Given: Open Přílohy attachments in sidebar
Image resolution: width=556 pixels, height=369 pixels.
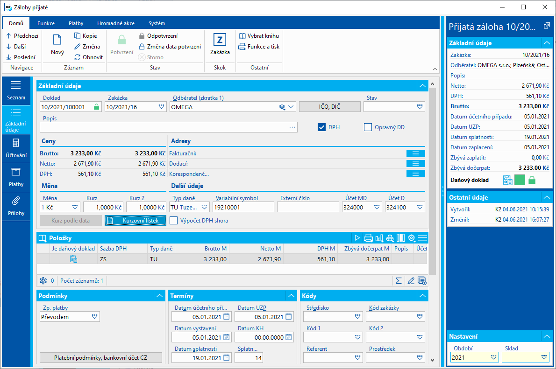Looking at the screenshot, I should click(x=16, y=207).
